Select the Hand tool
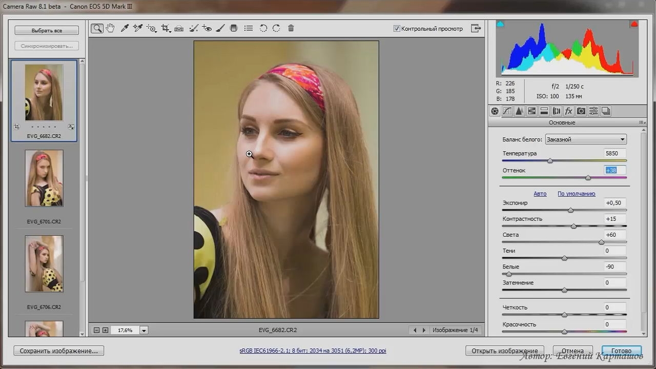This screenshot has width=656, height=369. tap(110, 29)
